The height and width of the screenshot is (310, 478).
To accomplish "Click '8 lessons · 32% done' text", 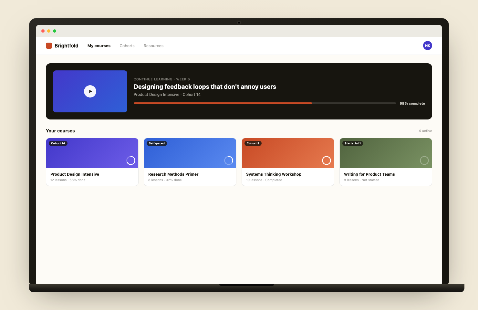I will click(165, 180).
